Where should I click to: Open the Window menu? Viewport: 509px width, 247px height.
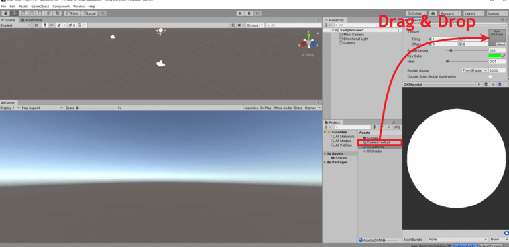(x=79, y=7)
